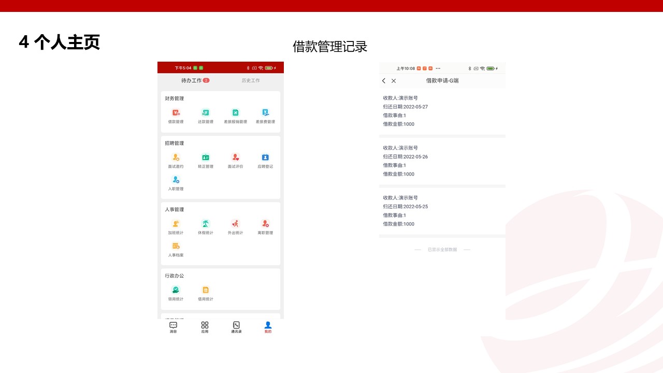The width and height of the screenshot is (663, 373).
Task: Open the loan record dated 2022-05-27
Action: point(442,111)
